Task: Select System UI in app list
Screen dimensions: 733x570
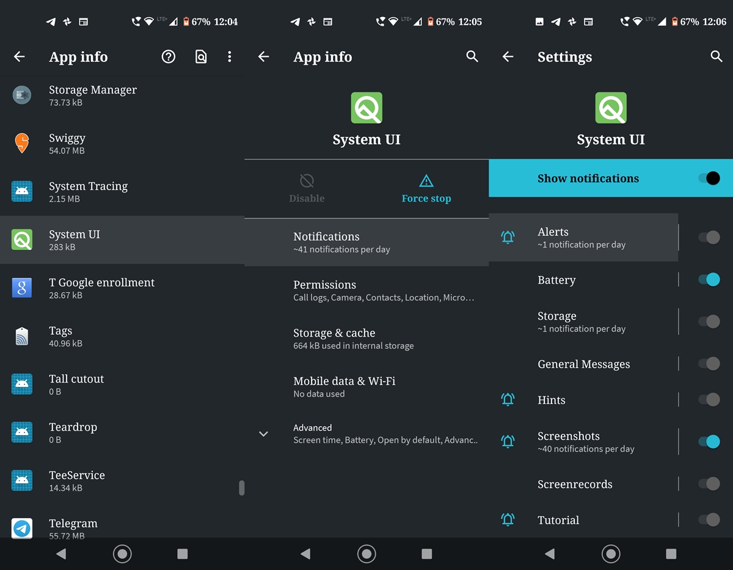Action: coord(122,239)
